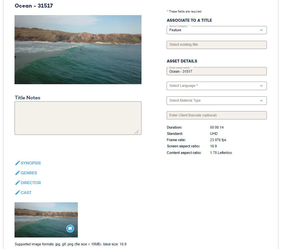Click the screen aspect ratio value 16:9
This screenshot has height=249, width=282.
(x=213, y=146)
